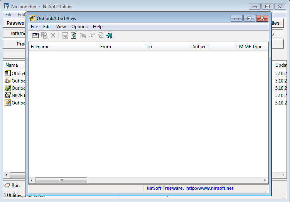Click the Run icon in NirLauncher
The width and height of the screenshot is (290, 202).
[x=7, y=185]
